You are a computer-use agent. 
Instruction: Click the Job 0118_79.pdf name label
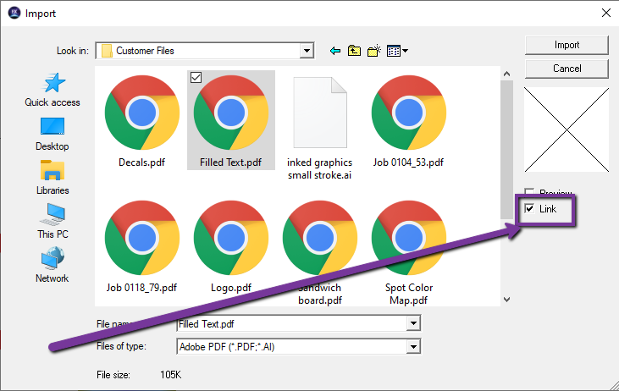(141, 288)
